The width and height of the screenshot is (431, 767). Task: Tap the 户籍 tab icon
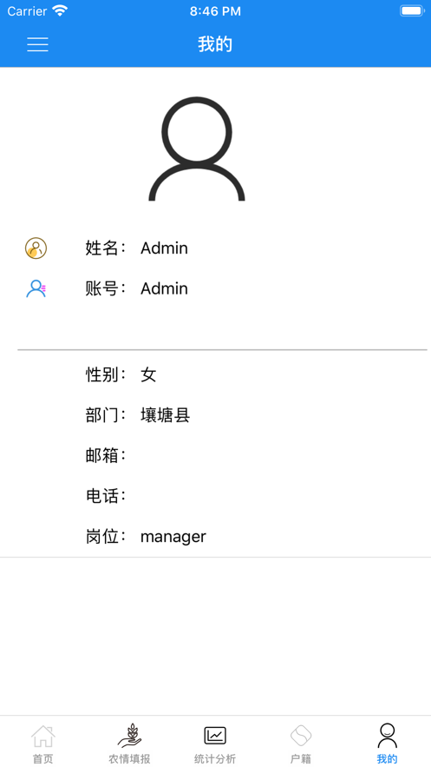tap(301, 735)
